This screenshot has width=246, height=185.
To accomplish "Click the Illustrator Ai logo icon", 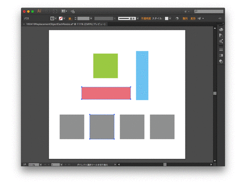I will click(x=39, y=11).
